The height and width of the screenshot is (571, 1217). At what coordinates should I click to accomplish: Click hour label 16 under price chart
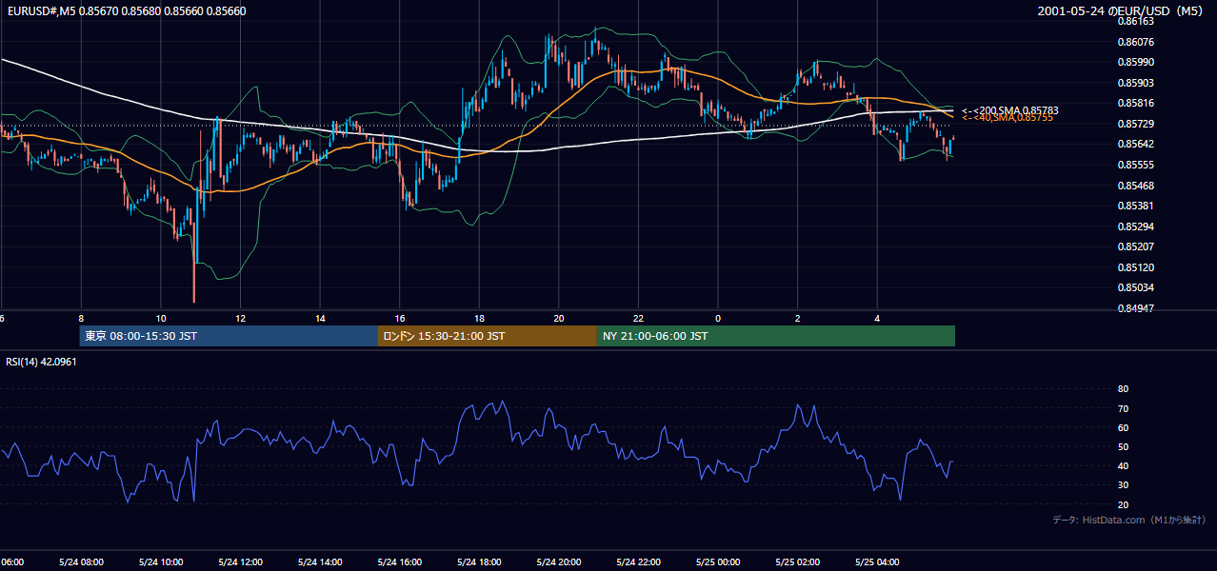pos(400,318)
